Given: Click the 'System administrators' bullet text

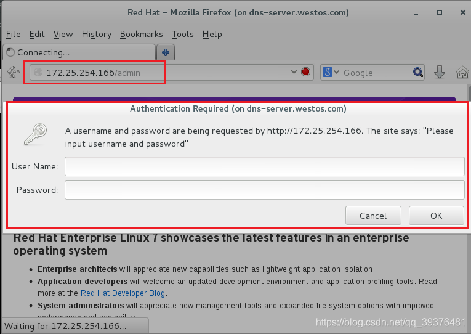Looking at the screenshot, I should click(x=81, y=306).
